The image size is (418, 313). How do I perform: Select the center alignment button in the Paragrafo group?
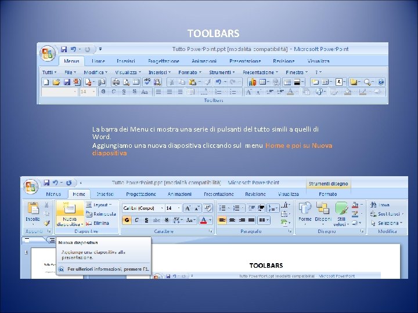tap(232, 220)
